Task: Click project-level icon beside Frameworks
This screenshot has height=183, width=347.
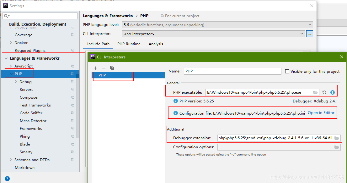Action: click(x=72, y=129)
